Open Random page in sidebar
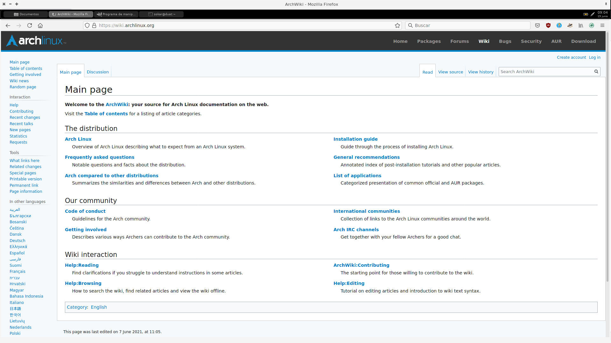Image resolution: width=611 pixels, height=343 pixels. pyautogui.click(x=23, y=87)
